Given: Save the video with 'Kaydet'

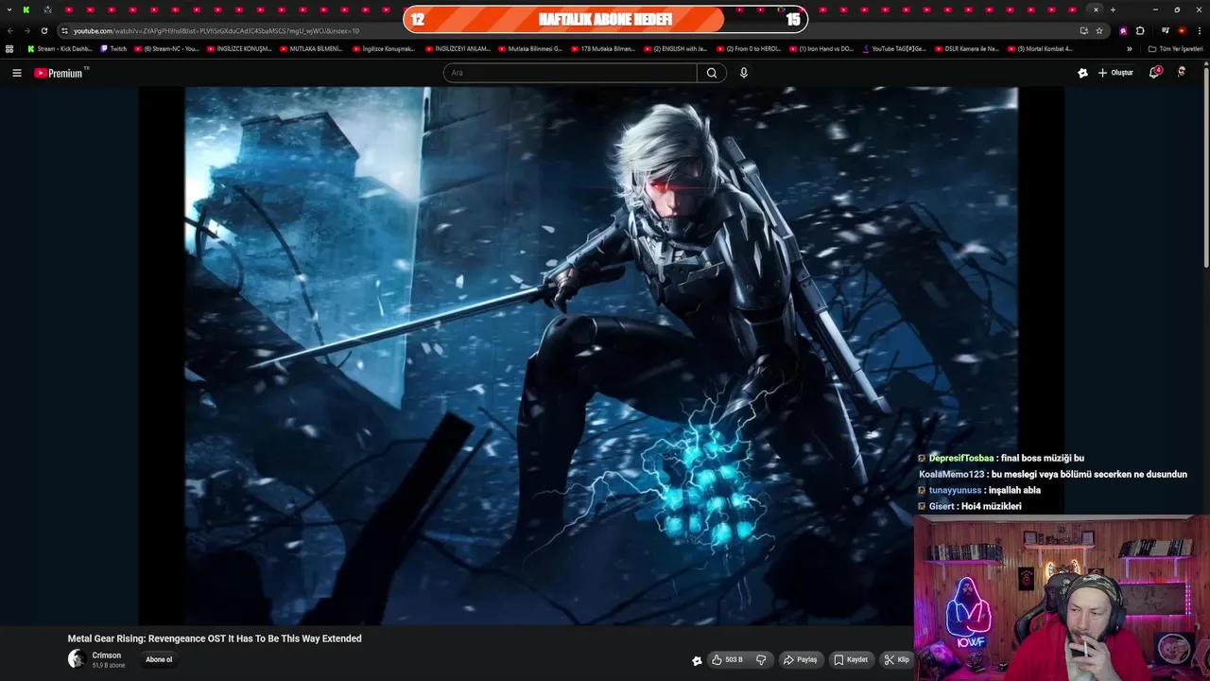Looking at the screenshot, I should point(851,659).
